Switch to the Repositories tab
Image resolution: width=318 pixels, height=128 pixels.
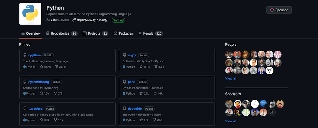click(61, 33)
